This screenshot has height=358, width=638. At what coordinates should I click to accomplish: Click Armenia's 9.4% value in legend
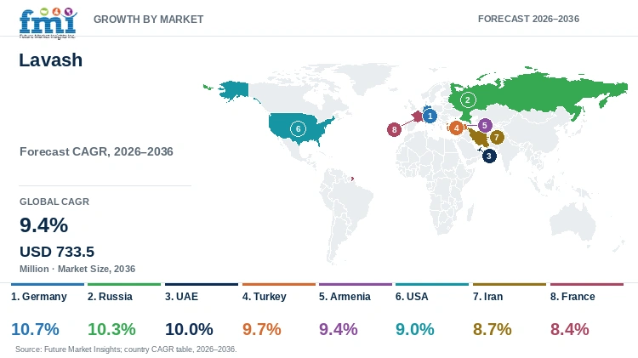[338, 329]
